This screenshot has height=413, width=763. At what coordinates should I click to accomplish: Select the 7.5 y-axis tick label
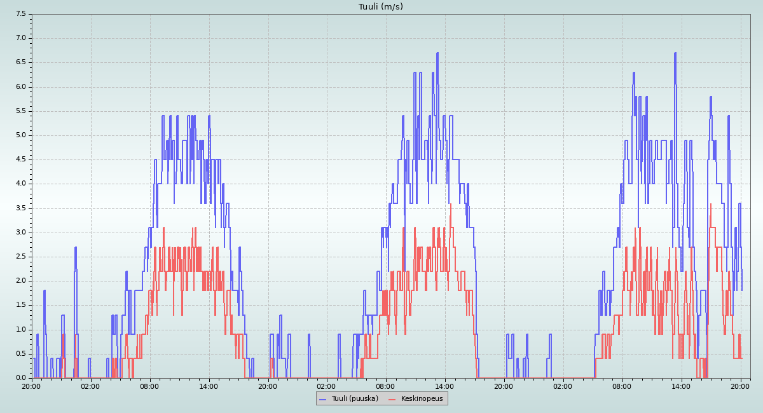coord(20,13)
